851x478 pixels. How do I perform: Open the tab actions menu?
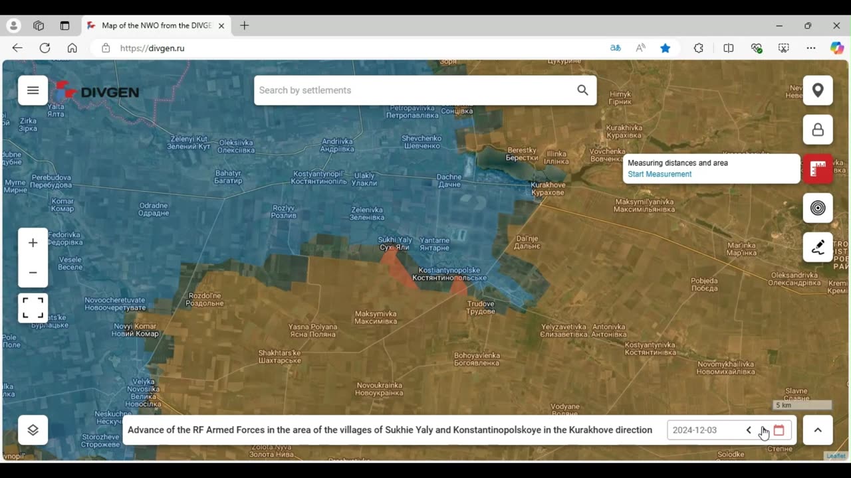point(64,26)
